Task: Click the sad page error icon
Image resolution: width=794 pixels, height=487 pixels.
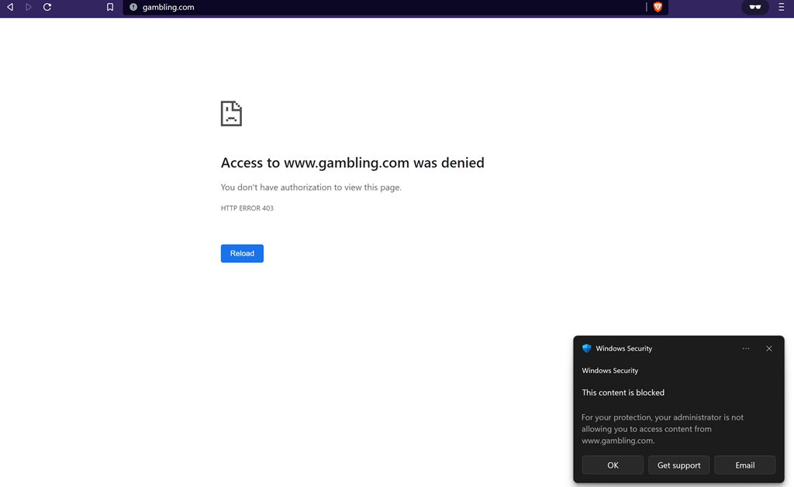Action: pyautogui.click(x=231, y=113)
